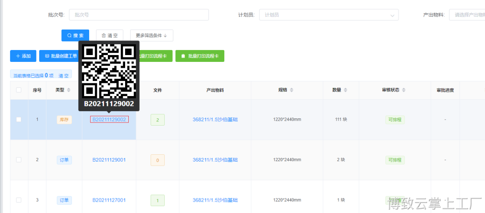Expand 更多筛选条件 more filter options
Viewport: 485px width, 213px height.
tap(152, 35)
